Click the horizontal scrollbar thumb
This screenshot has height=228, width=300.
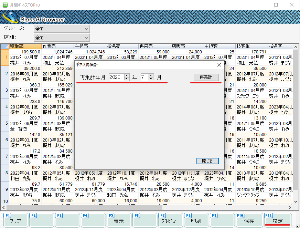pos(84,207)
